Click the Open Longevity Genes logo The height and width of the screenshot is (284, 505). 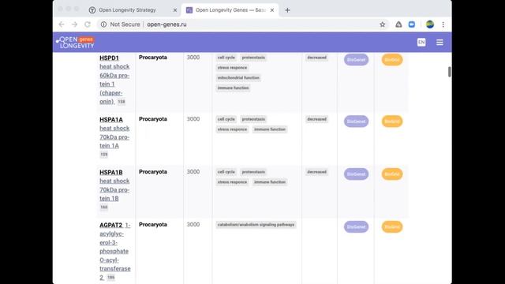pos(75,42)
